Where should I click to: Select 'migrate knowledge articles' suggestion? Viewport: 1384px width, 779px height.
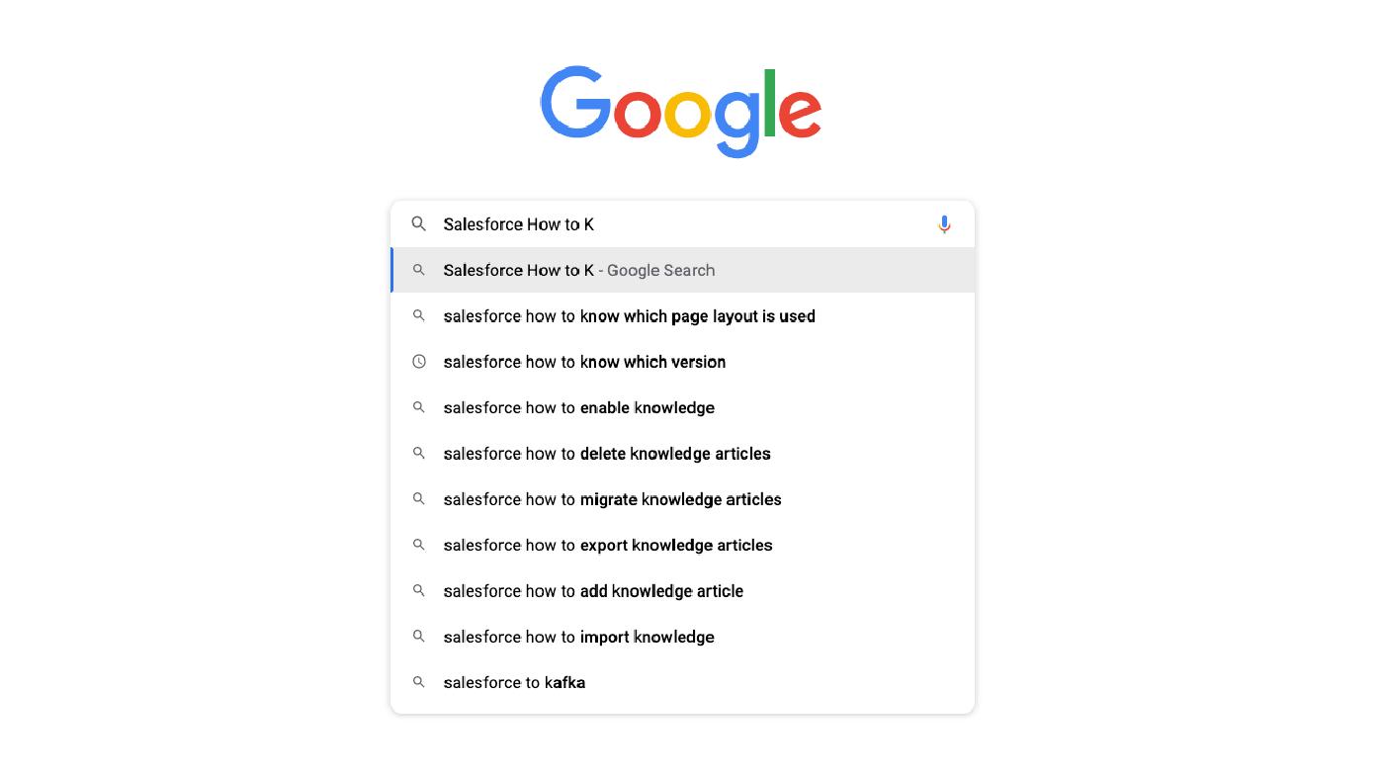click(612, 499)
